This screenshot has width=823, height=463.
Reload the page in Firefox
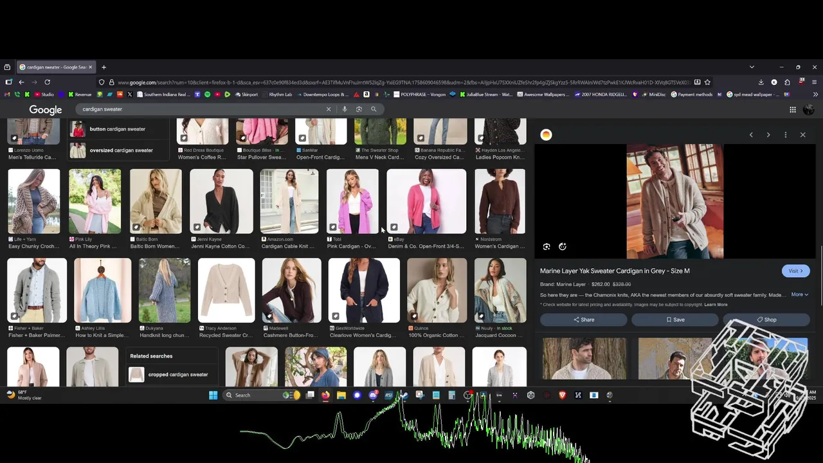coord(47,82)
